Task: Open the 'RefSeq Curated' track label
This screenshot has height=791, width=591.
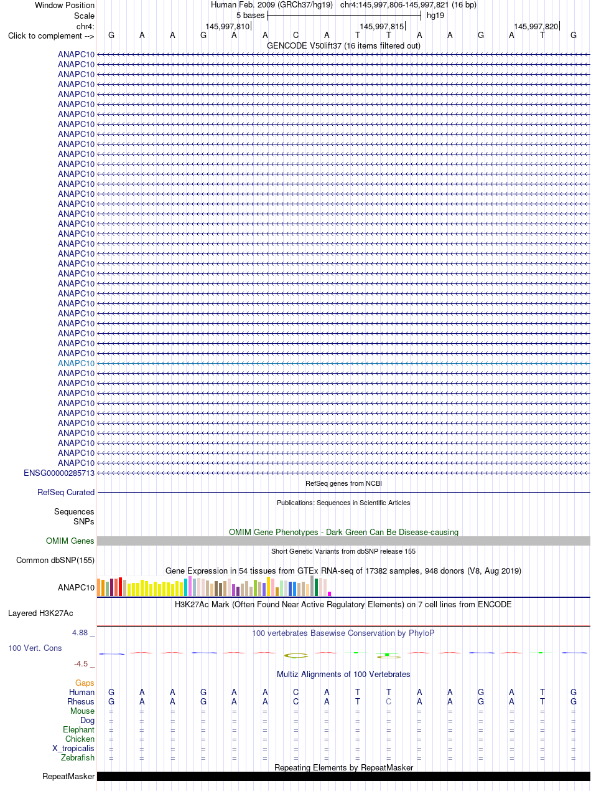Action: coord(66,492)
